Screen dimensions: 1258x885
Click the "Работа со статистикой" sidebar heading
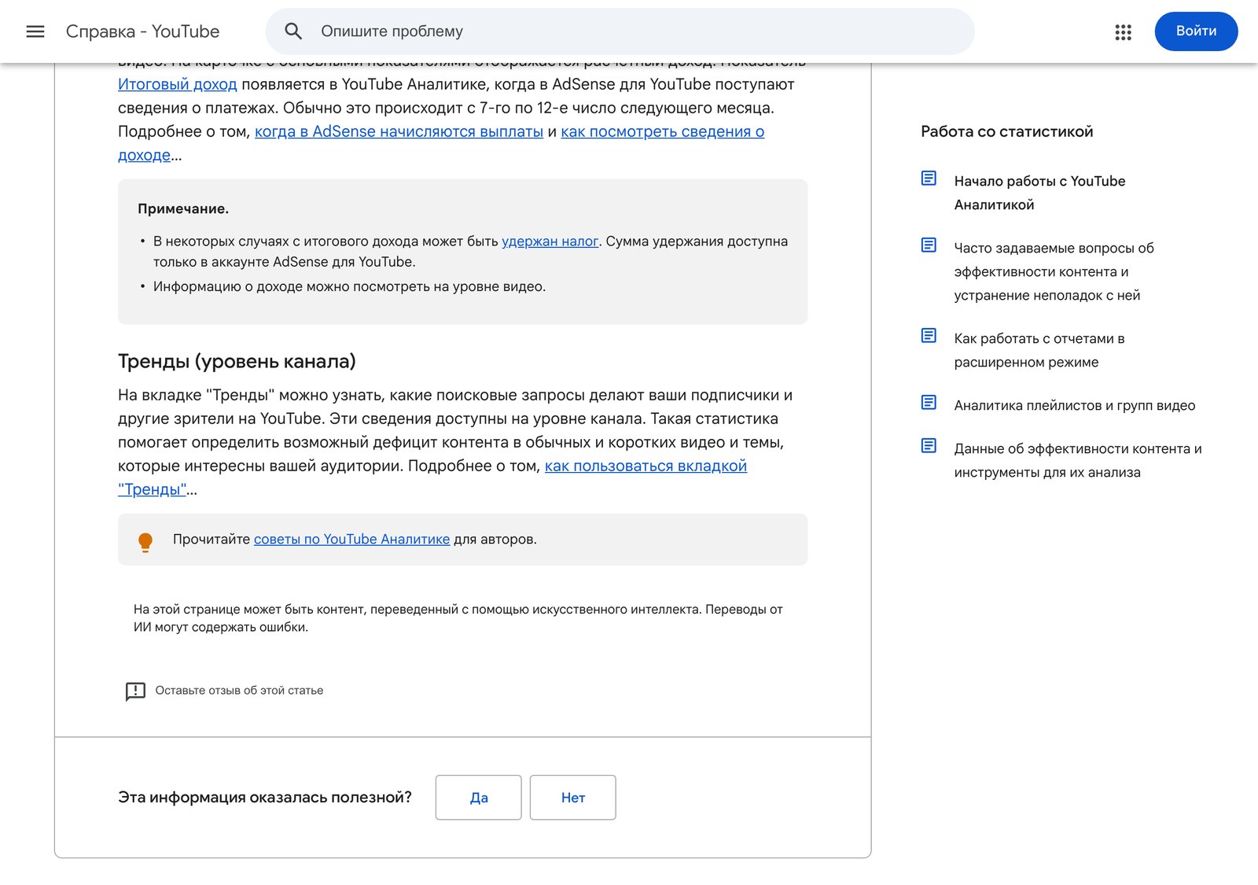tap(1006, 131)
